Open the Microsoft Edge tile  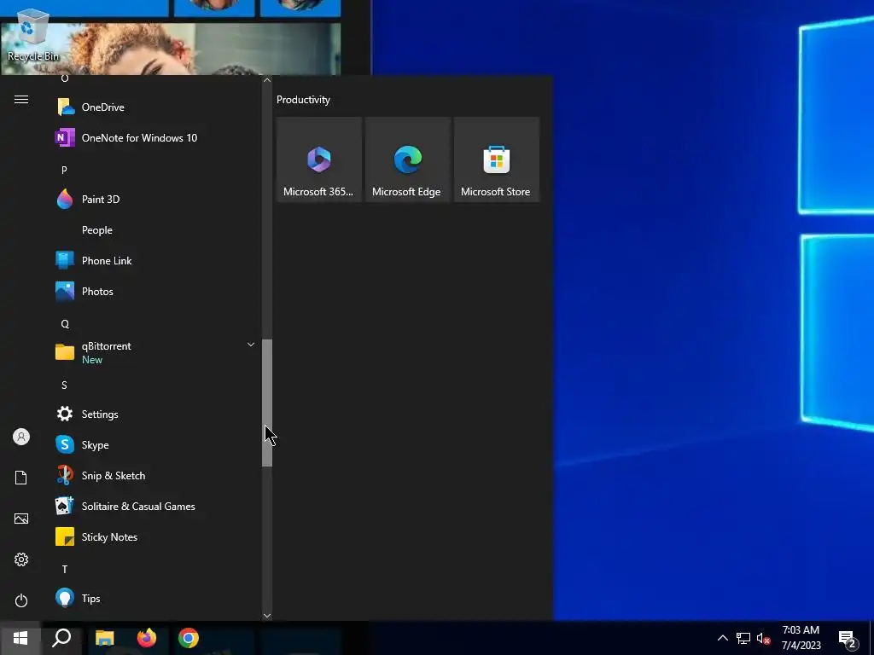(x=407, y=159)
